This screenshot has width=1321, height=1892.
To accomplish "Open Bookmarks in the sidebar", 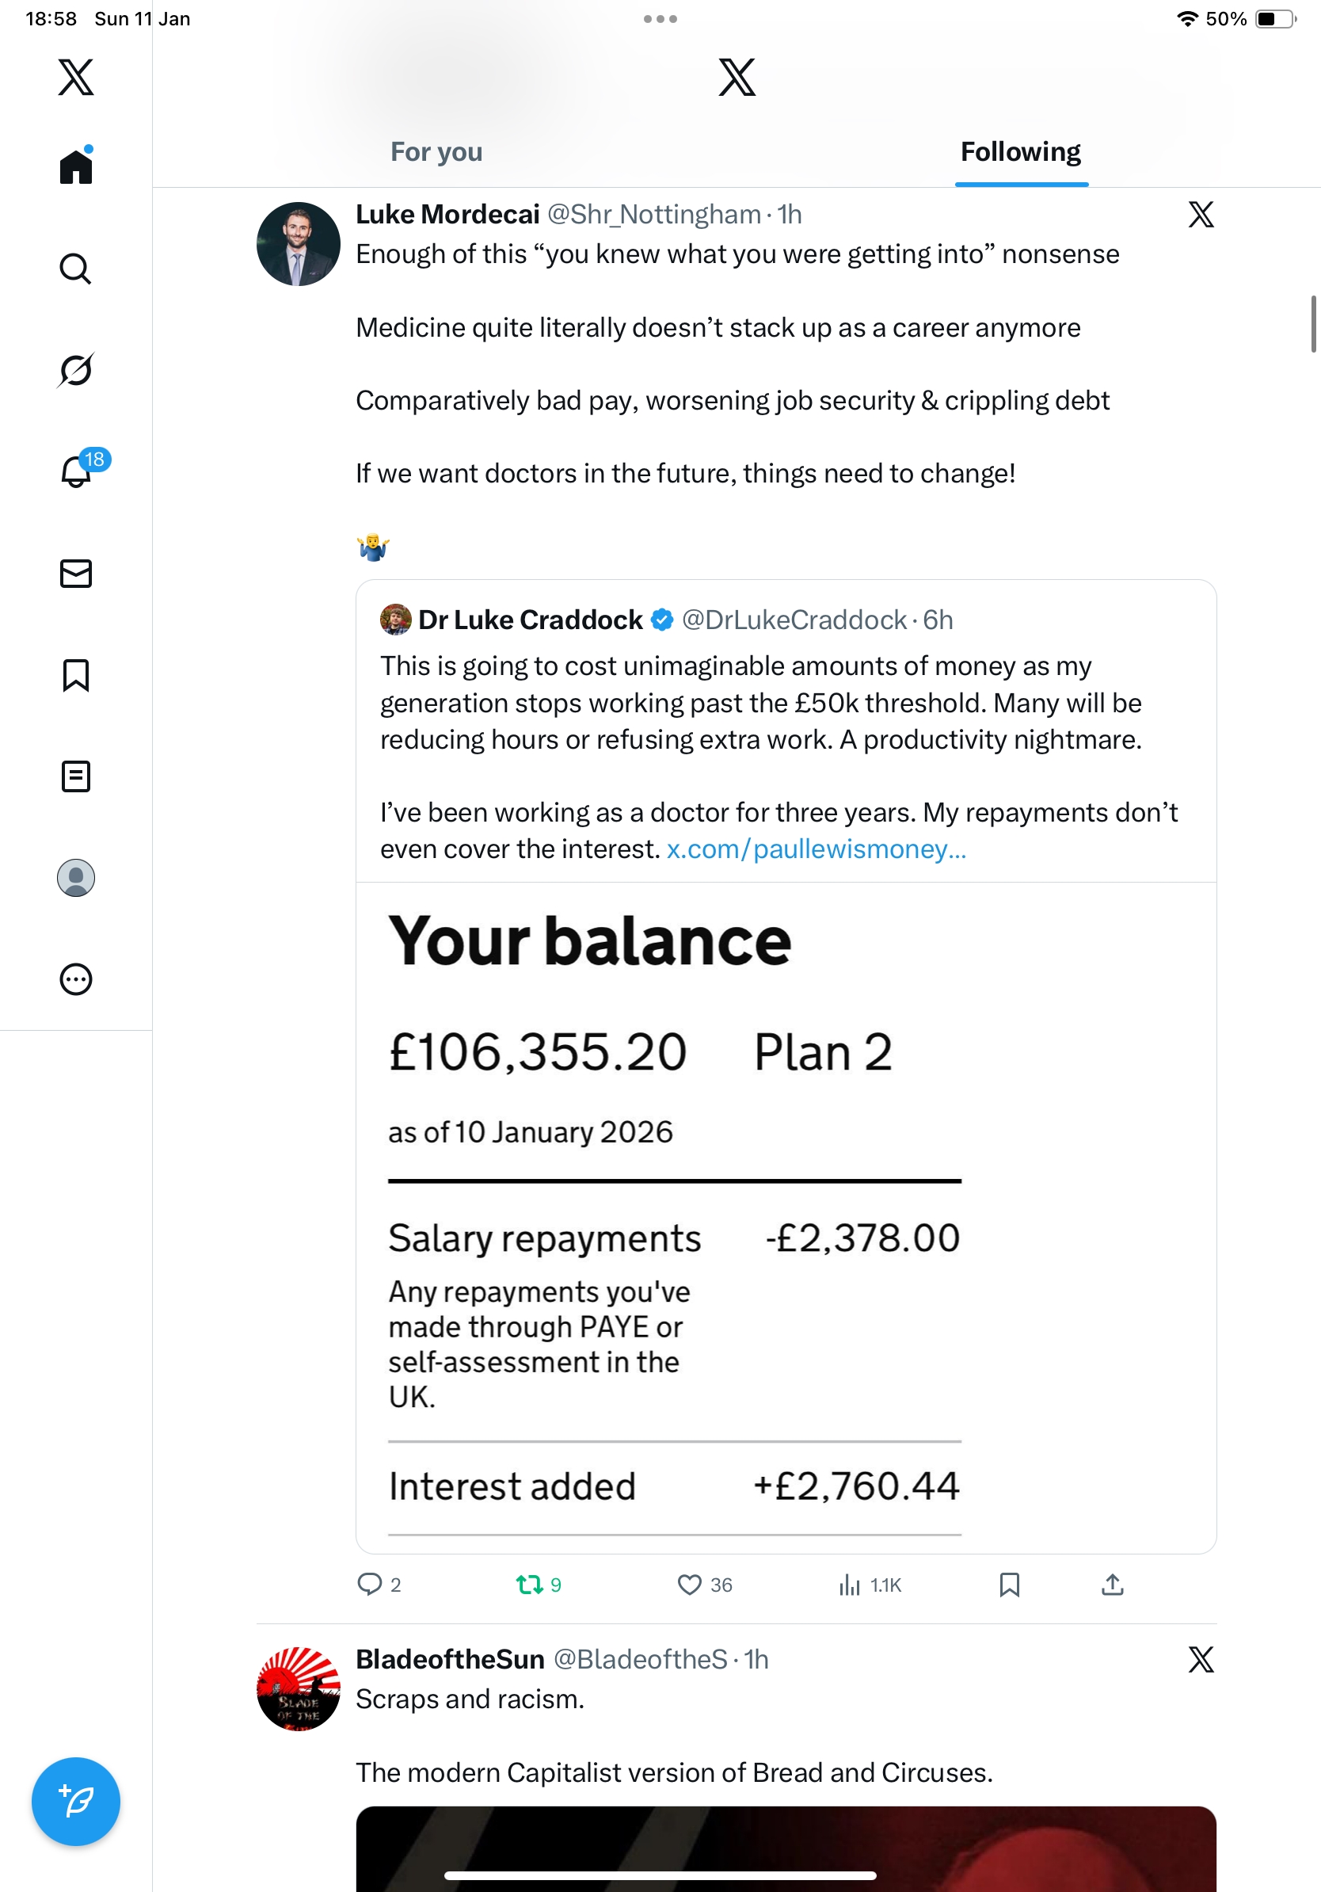I will 76,675.
